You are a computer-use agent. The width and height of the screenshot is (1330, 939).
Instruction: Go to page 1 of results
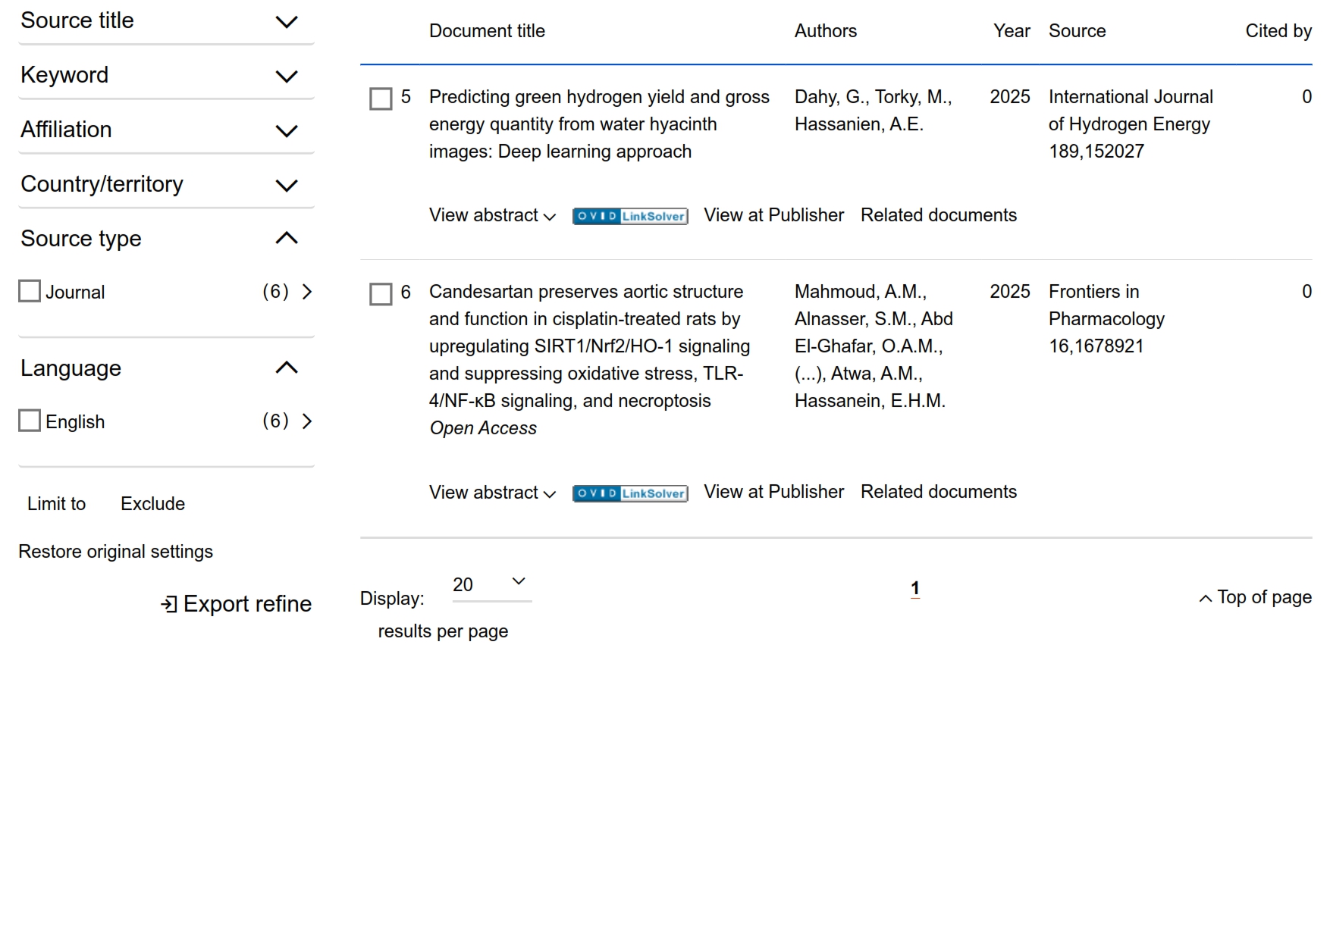coord(914,589)
